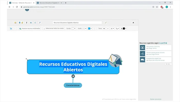The width and height of the screenshot is (180, 102).
Task: Close the Recursos Educativos Digitales tab
Action: coord(61,3)
